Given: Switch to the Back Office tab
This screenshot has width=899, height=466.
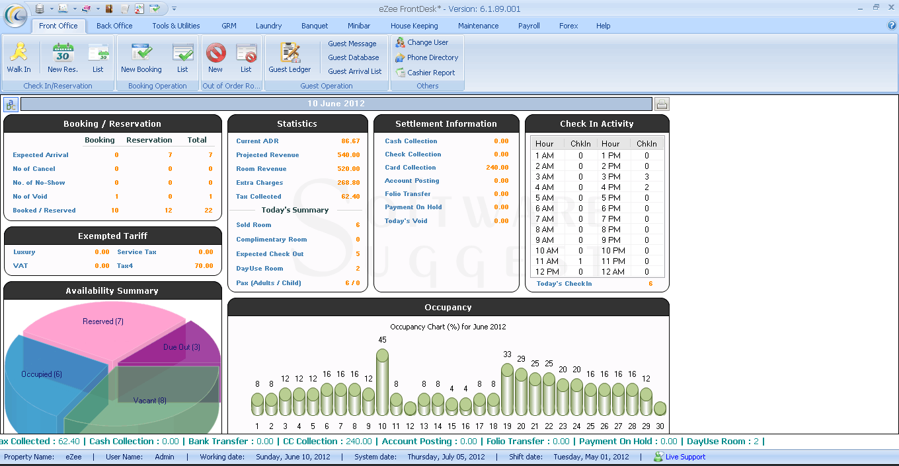Looking at the screenshot, I should point(114,26).
